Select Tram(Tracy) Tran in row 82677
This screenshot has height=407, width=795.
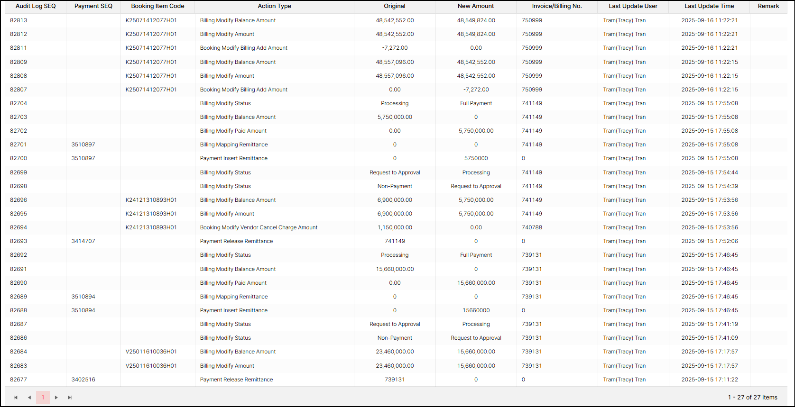(624, 380)
